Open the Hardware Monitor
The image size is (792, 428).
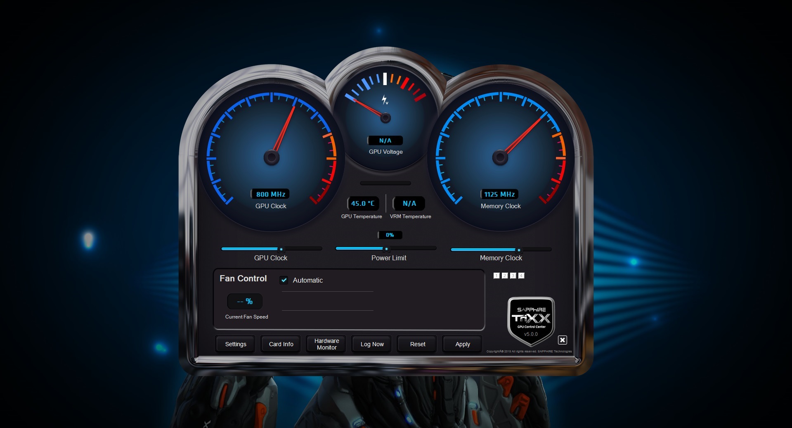pyautogui.click(x=326, y=344)
